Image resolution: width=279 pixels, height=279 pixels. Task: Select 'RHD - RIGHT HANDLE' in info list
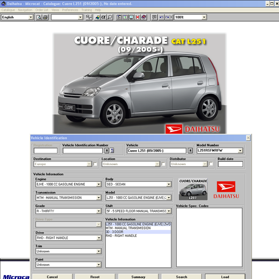point(138,236)
